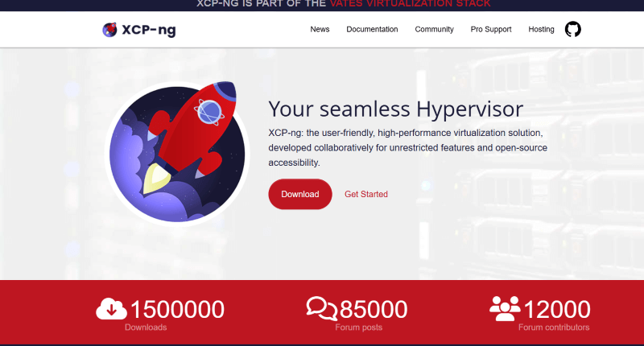This screenshot has width=644, height=346.
Task: Click the 1500000 downloads count
Action: click(177, 309)
